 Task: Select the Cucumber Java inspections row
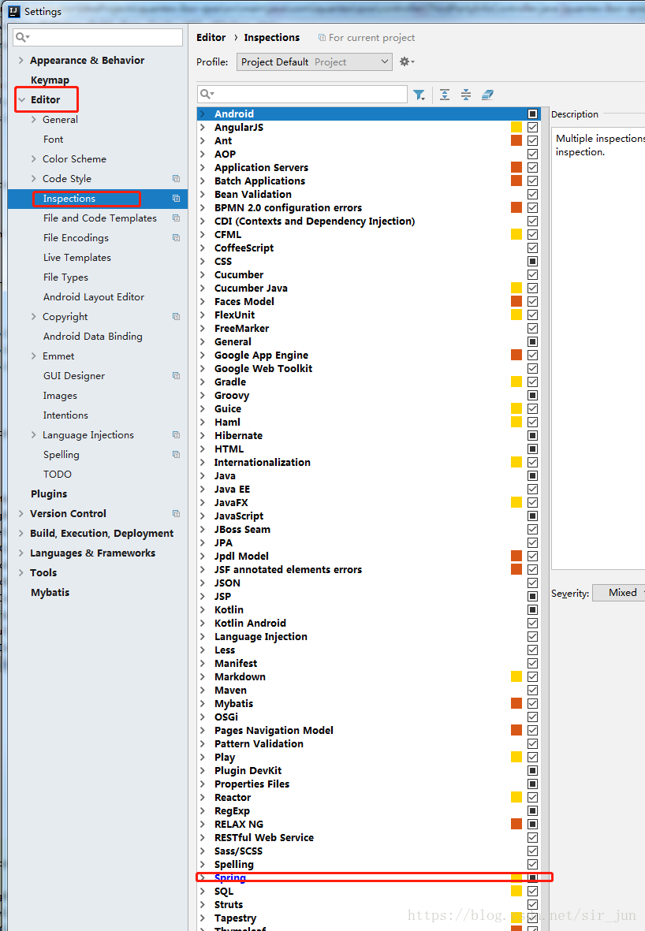point(370,288)
